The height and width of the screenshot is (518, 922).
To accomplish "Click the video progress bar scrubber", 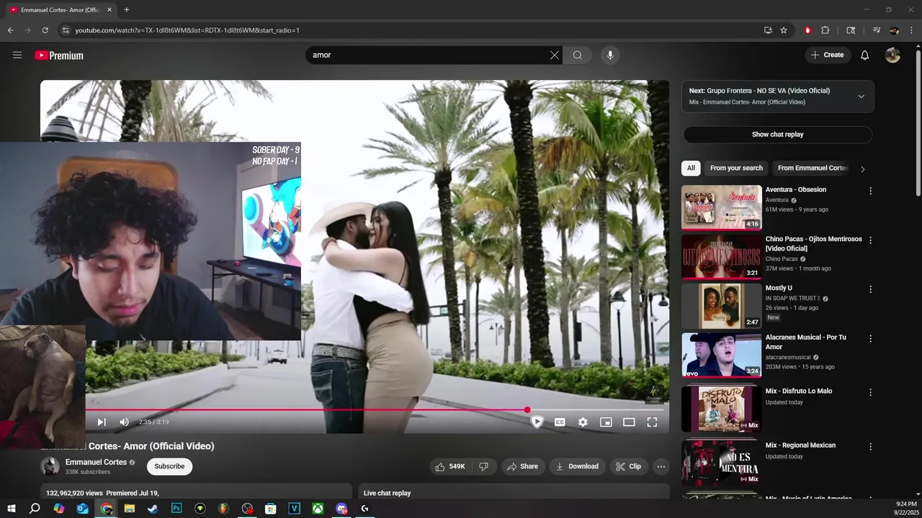I will (527, 410).
